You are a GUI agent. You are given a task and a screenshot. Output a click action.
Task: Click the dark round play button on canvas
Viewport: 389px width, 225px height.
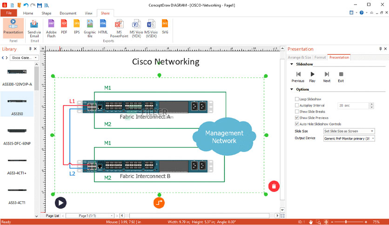point(60,203)
